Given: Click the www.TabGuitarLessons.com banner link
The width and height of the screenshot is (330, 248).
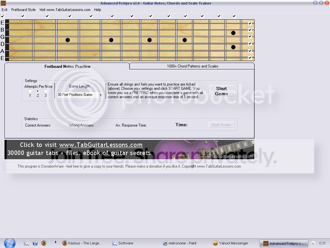Looking at the screenshot, I should tap(101, 145).
